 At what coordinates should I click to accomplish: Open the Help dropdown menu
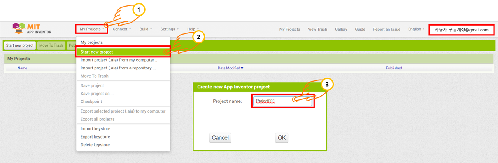point(193,29)
